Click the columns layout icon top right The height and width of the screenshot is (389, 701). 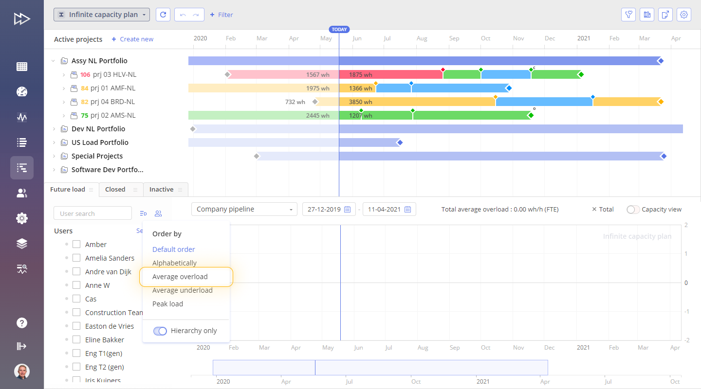click(647, 15)
